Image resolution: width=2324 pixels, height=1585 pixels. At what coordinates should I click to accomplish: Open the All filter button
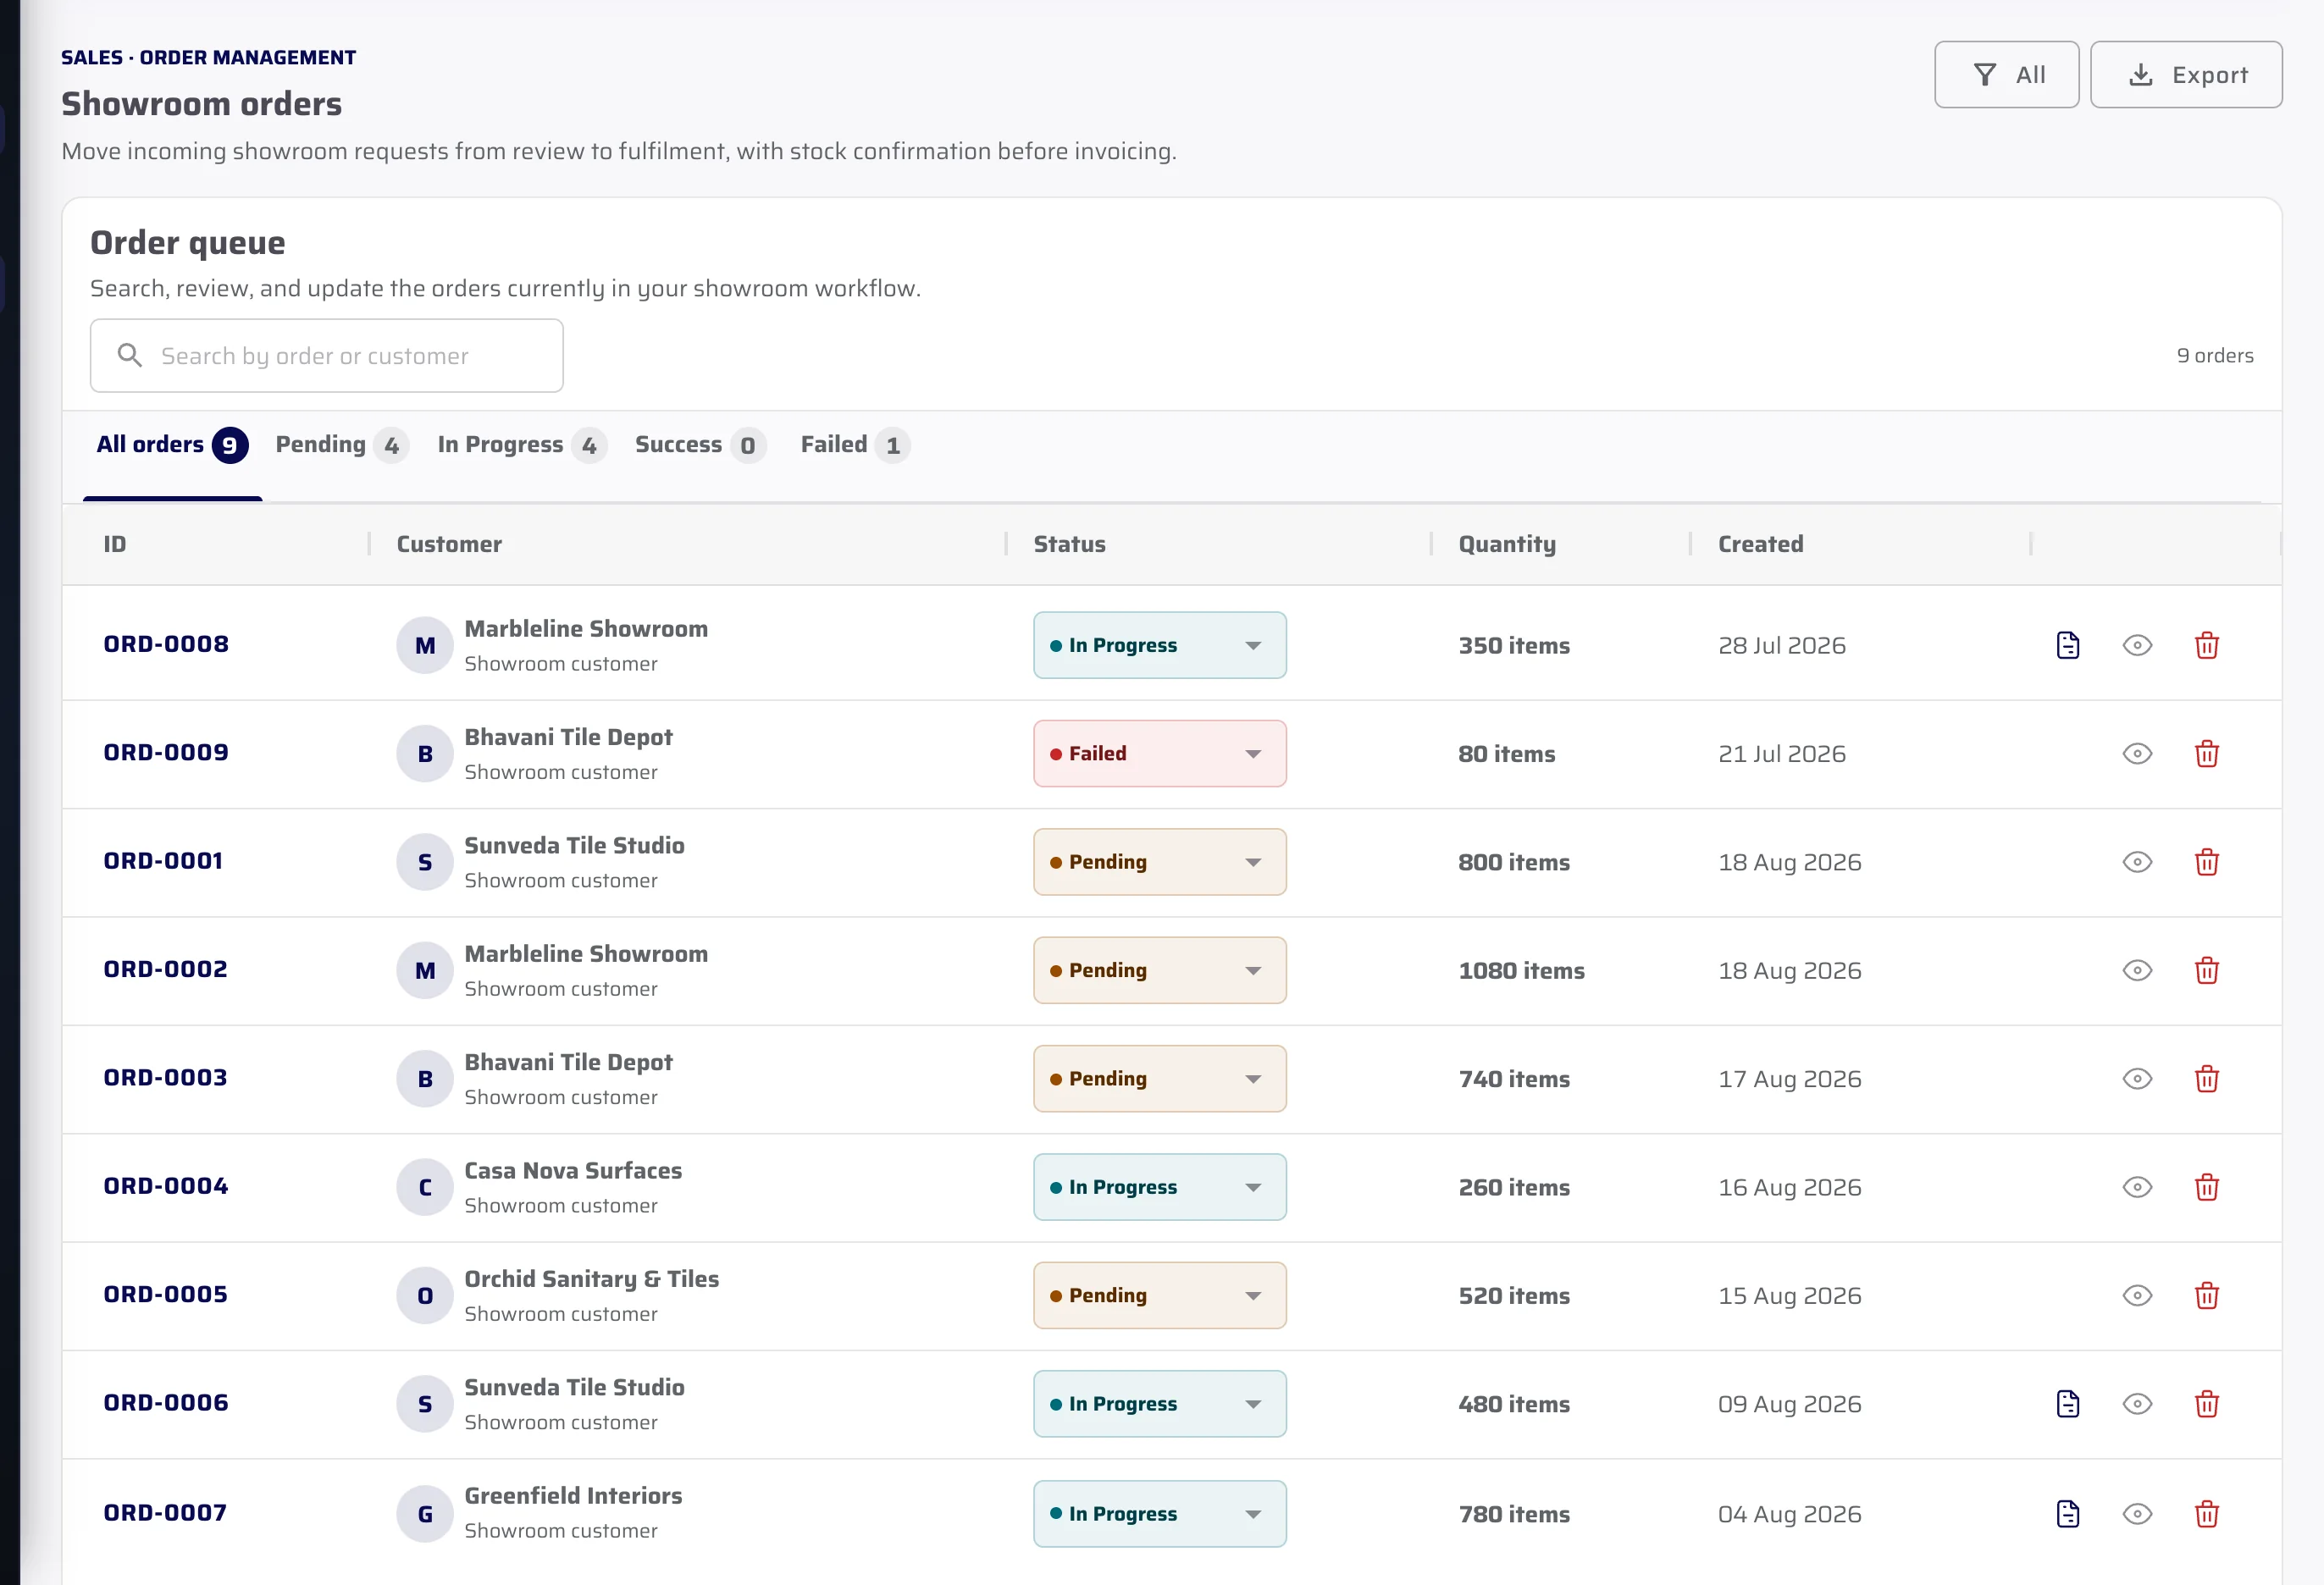tap(2006, 75)
